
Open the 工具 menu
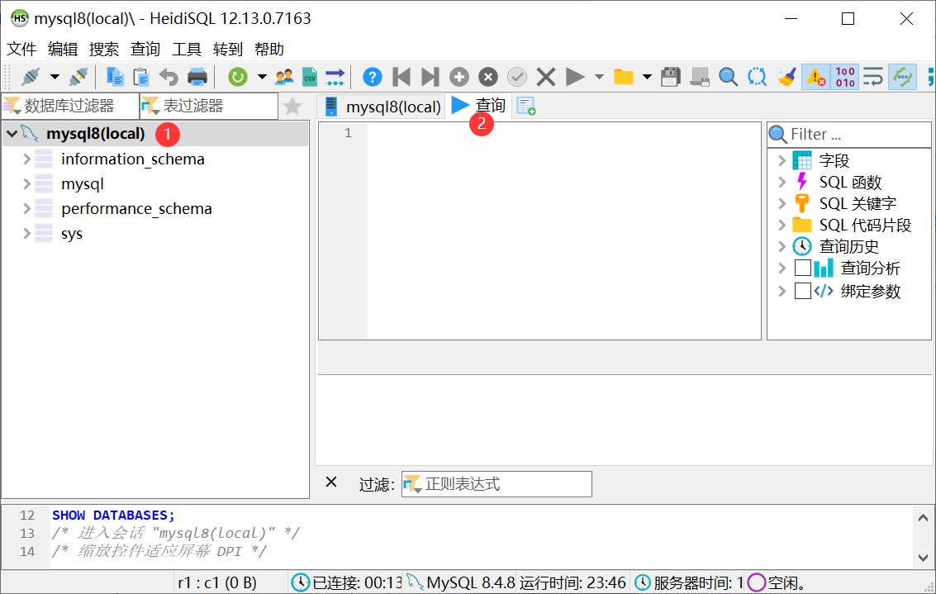coord(187,49)
